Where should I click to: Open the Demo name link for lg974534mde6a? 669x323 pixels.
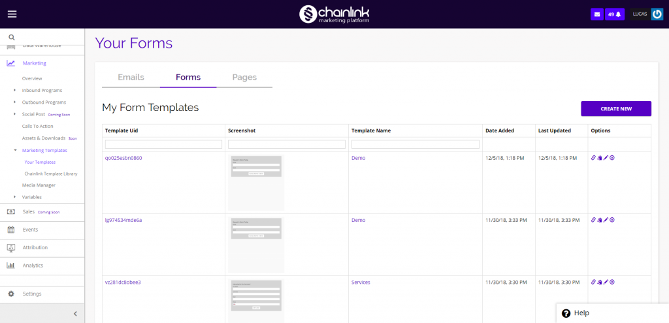coord(359,220)
